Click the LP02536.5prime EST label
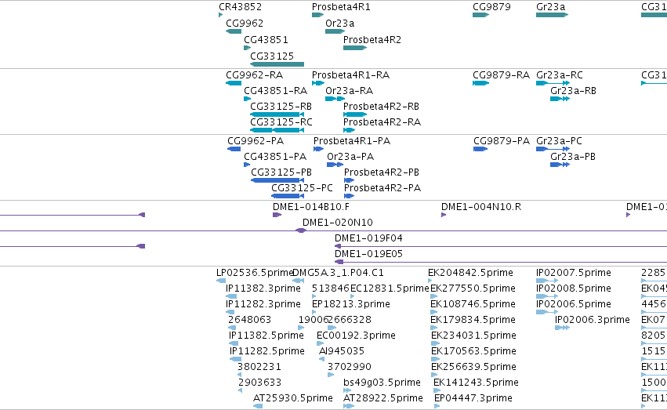Image resolution: width=667 pixels, height=410 pixels. pos(255,273)
